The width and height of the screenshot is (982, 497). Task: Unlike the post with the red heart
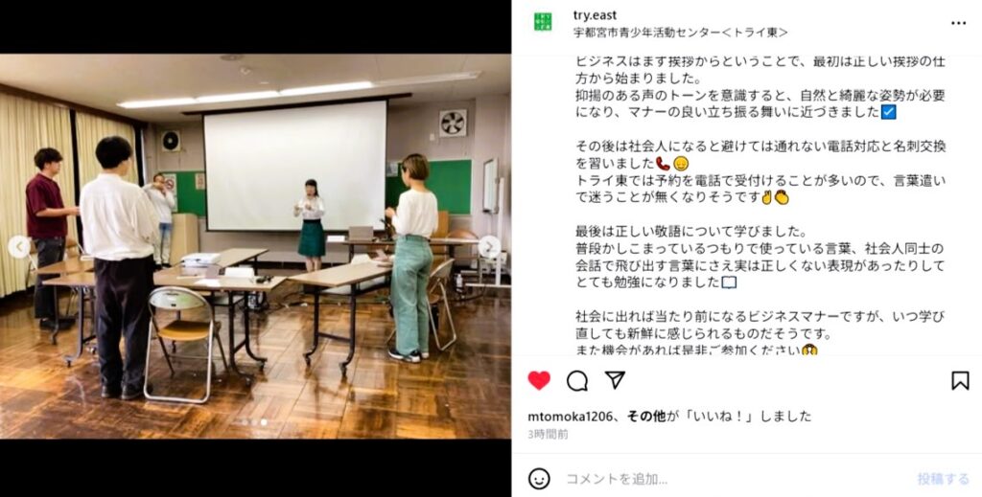tap(539, 380)
